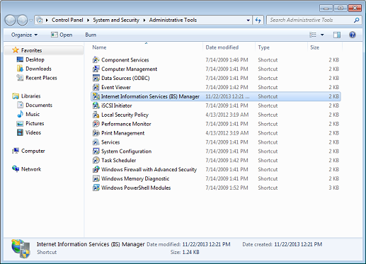The image size is (366, 264).
Task: Open Desktop in the navigation pane
Action: point(35,59)
